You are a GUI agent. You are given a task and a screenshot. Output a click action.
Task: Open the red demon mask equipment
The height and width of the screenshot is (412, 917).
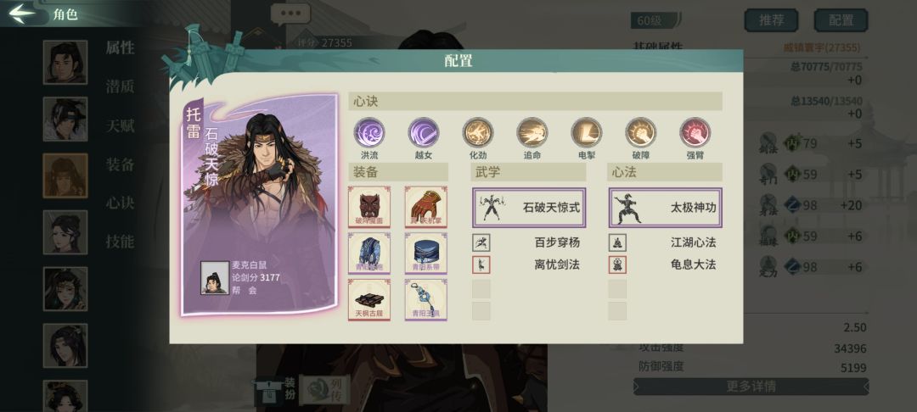click(369, 207)
